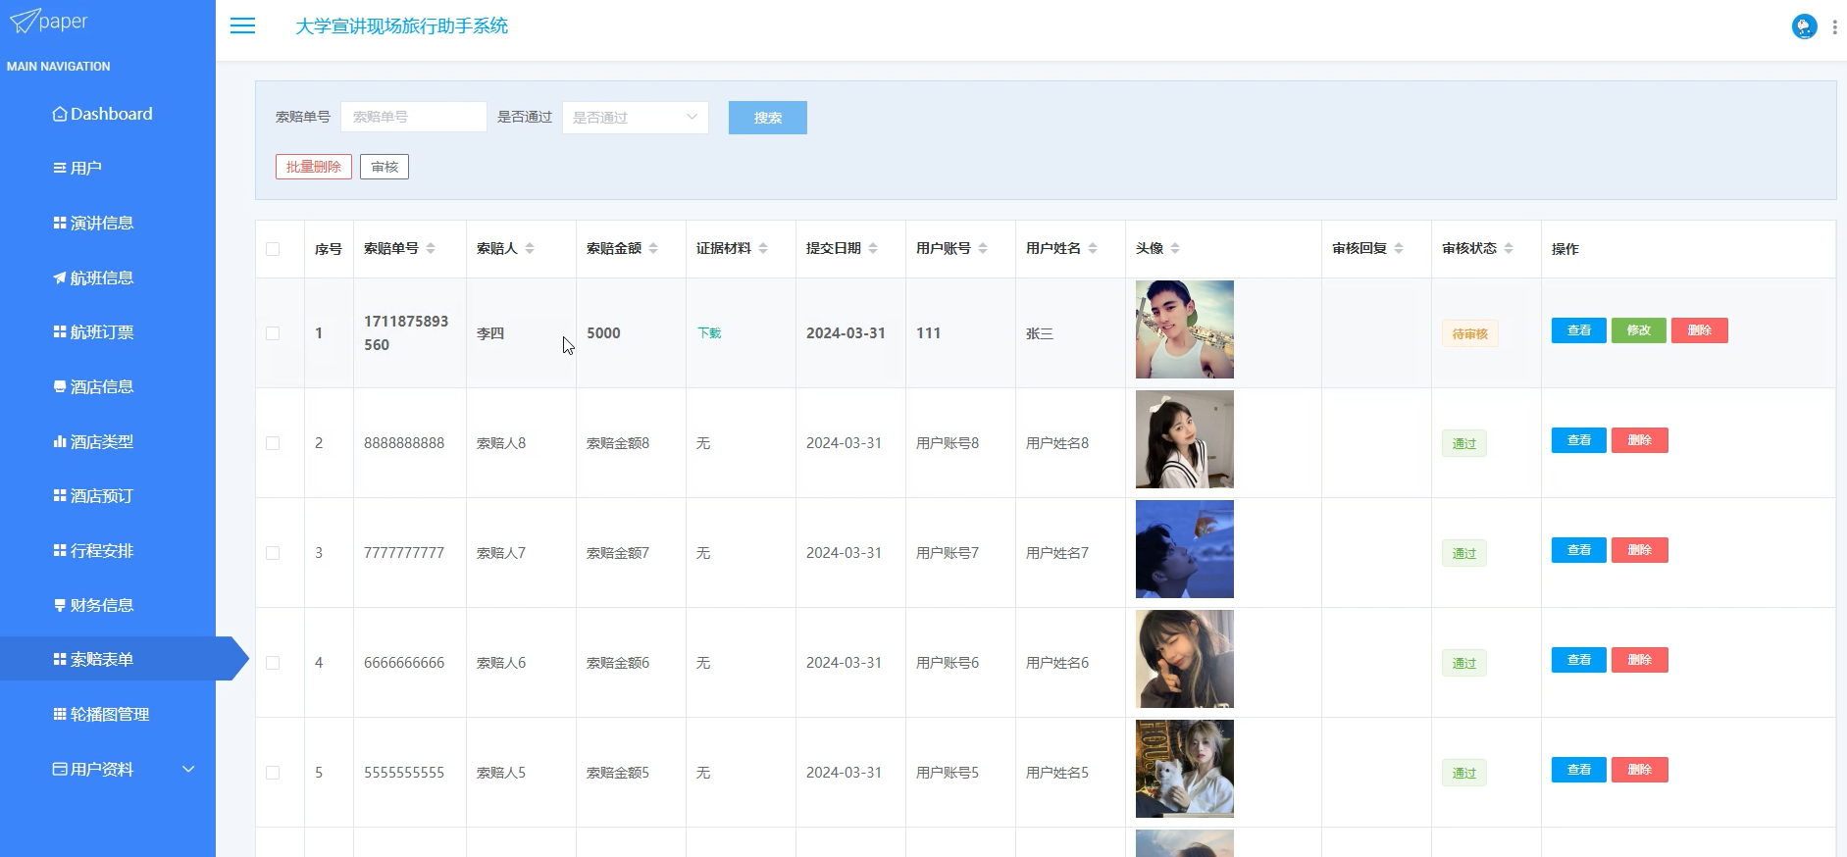Click the paper plane logo icon
Screen dimensions: 1847x857
[24, 21]
